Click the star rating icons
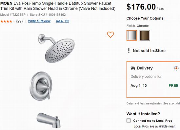Screen dimensions: 180x130 coord(8,21)
